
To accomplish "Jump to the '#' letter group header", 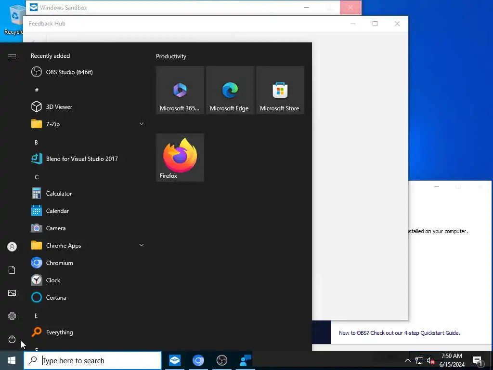I will [37, 90].
